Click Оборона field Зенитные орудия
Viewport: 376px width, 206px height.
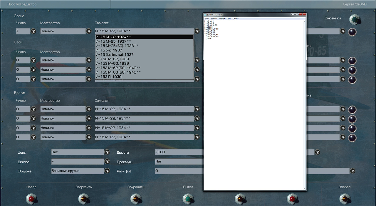coord(78,171)
